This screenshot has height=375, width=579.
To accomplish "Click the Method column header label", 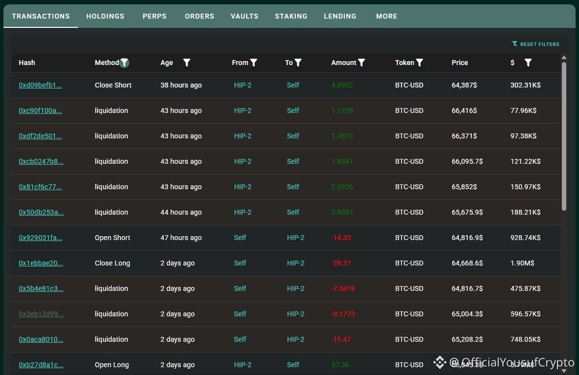I will tap(107, 63).
